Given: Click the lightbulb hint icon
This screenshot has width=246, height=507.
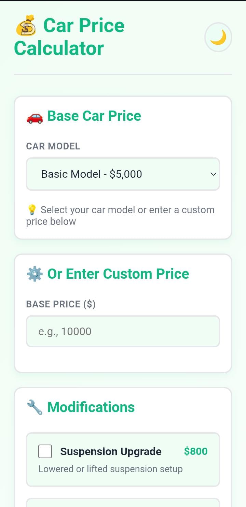Looking at the screenshot, I should click(31, 210).
